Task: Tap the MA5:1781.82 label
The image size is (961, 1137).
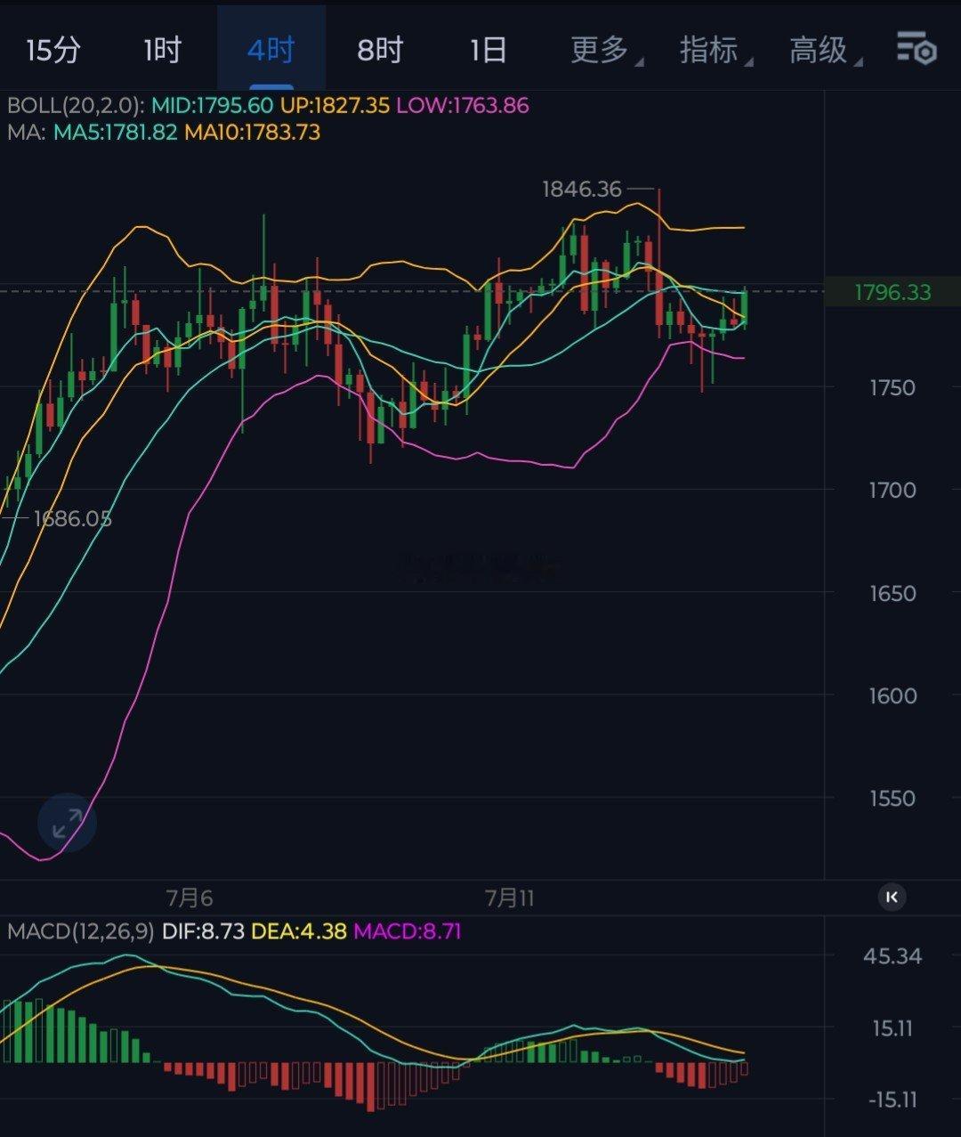Action: click(116, 133)
